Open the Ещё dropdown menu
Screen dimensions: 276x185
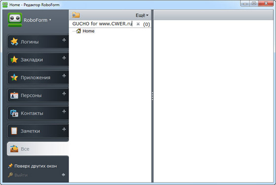click(142, 15)
